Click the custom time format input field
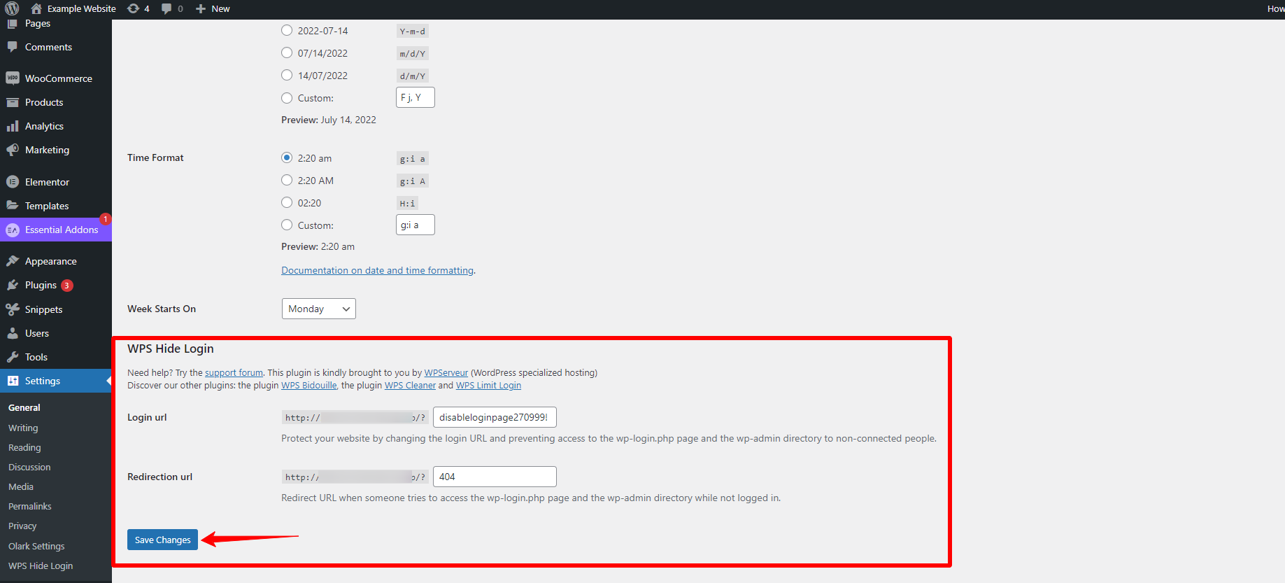Viewport: 1285px width, 583px height. click(x=416, y=225)
